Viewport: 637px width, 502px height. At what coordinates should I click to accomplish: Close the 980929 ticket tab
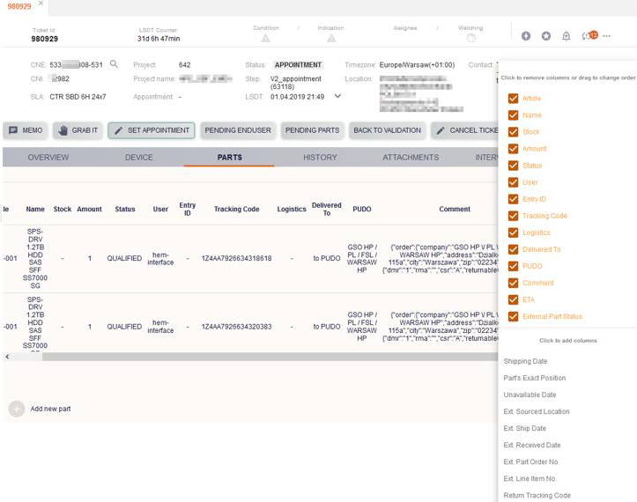(x=41, y=4)
